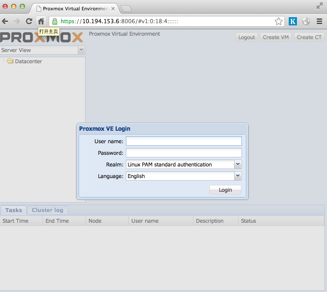Click the Language field showing English

[x=180, y=176]
